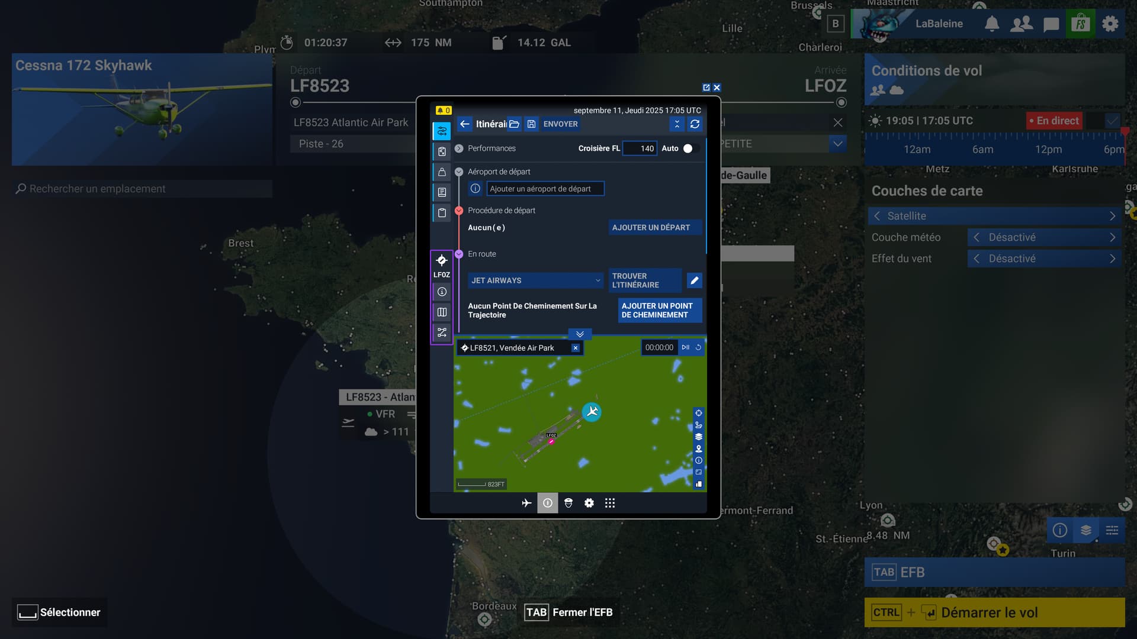1137x639 pixels.
Task: Click the Croisière FL 140 field
Action: 640,149
